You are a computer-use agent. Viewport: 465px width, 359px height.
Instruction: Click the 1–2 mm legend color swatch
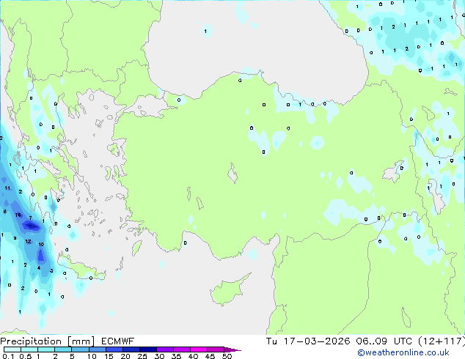(46, 349)
